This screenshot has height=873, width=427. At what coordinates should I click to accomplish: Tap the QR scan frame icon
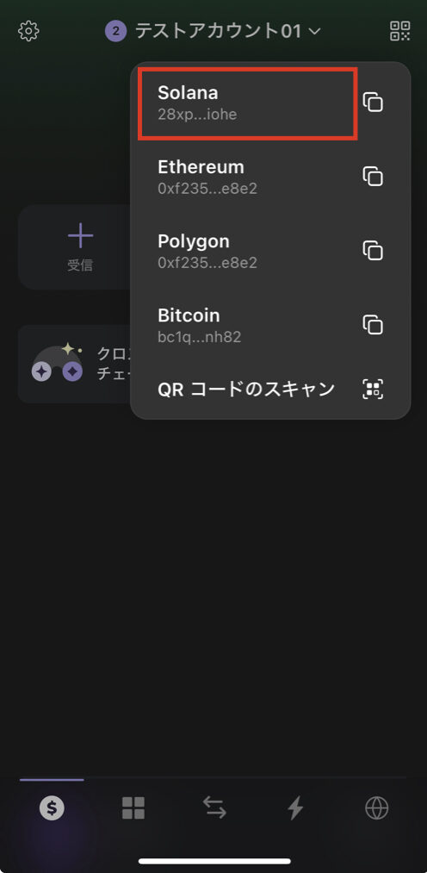point(373,390)
